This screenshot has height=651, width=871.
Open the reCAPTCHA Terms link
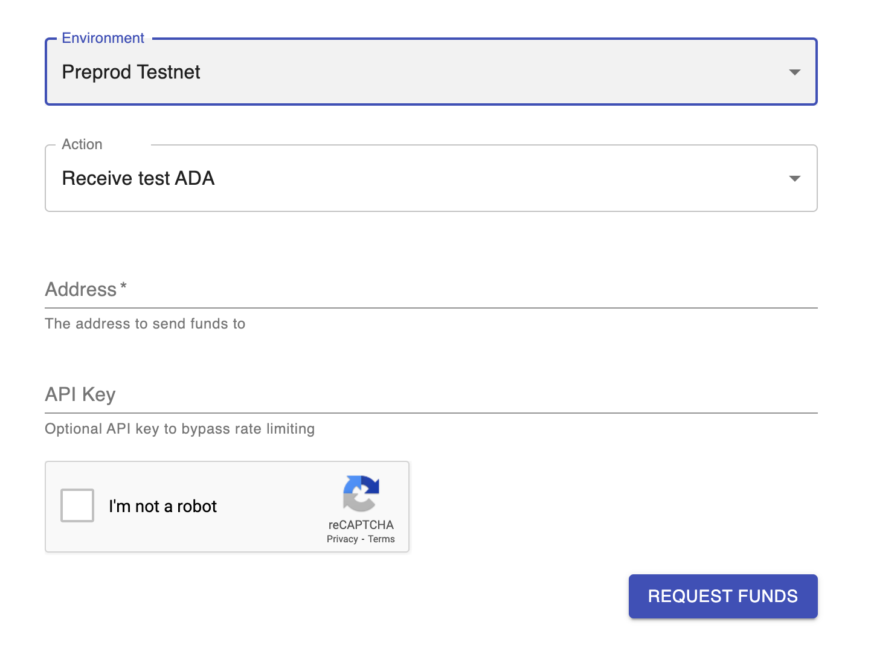[381, 539]
